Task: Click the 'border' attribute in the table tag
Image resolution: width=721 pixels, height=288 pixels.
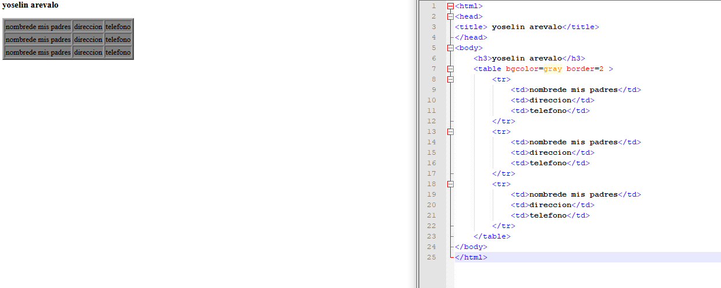Action: point(580,69)
